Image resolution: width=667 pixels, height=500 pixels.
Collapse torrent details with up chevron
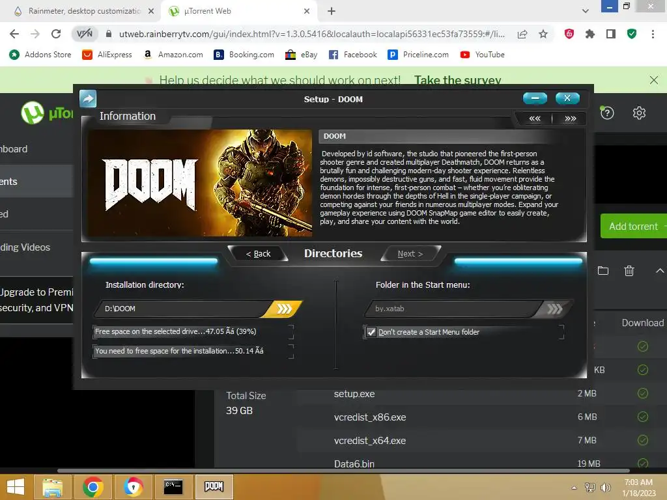coord(660,270)
